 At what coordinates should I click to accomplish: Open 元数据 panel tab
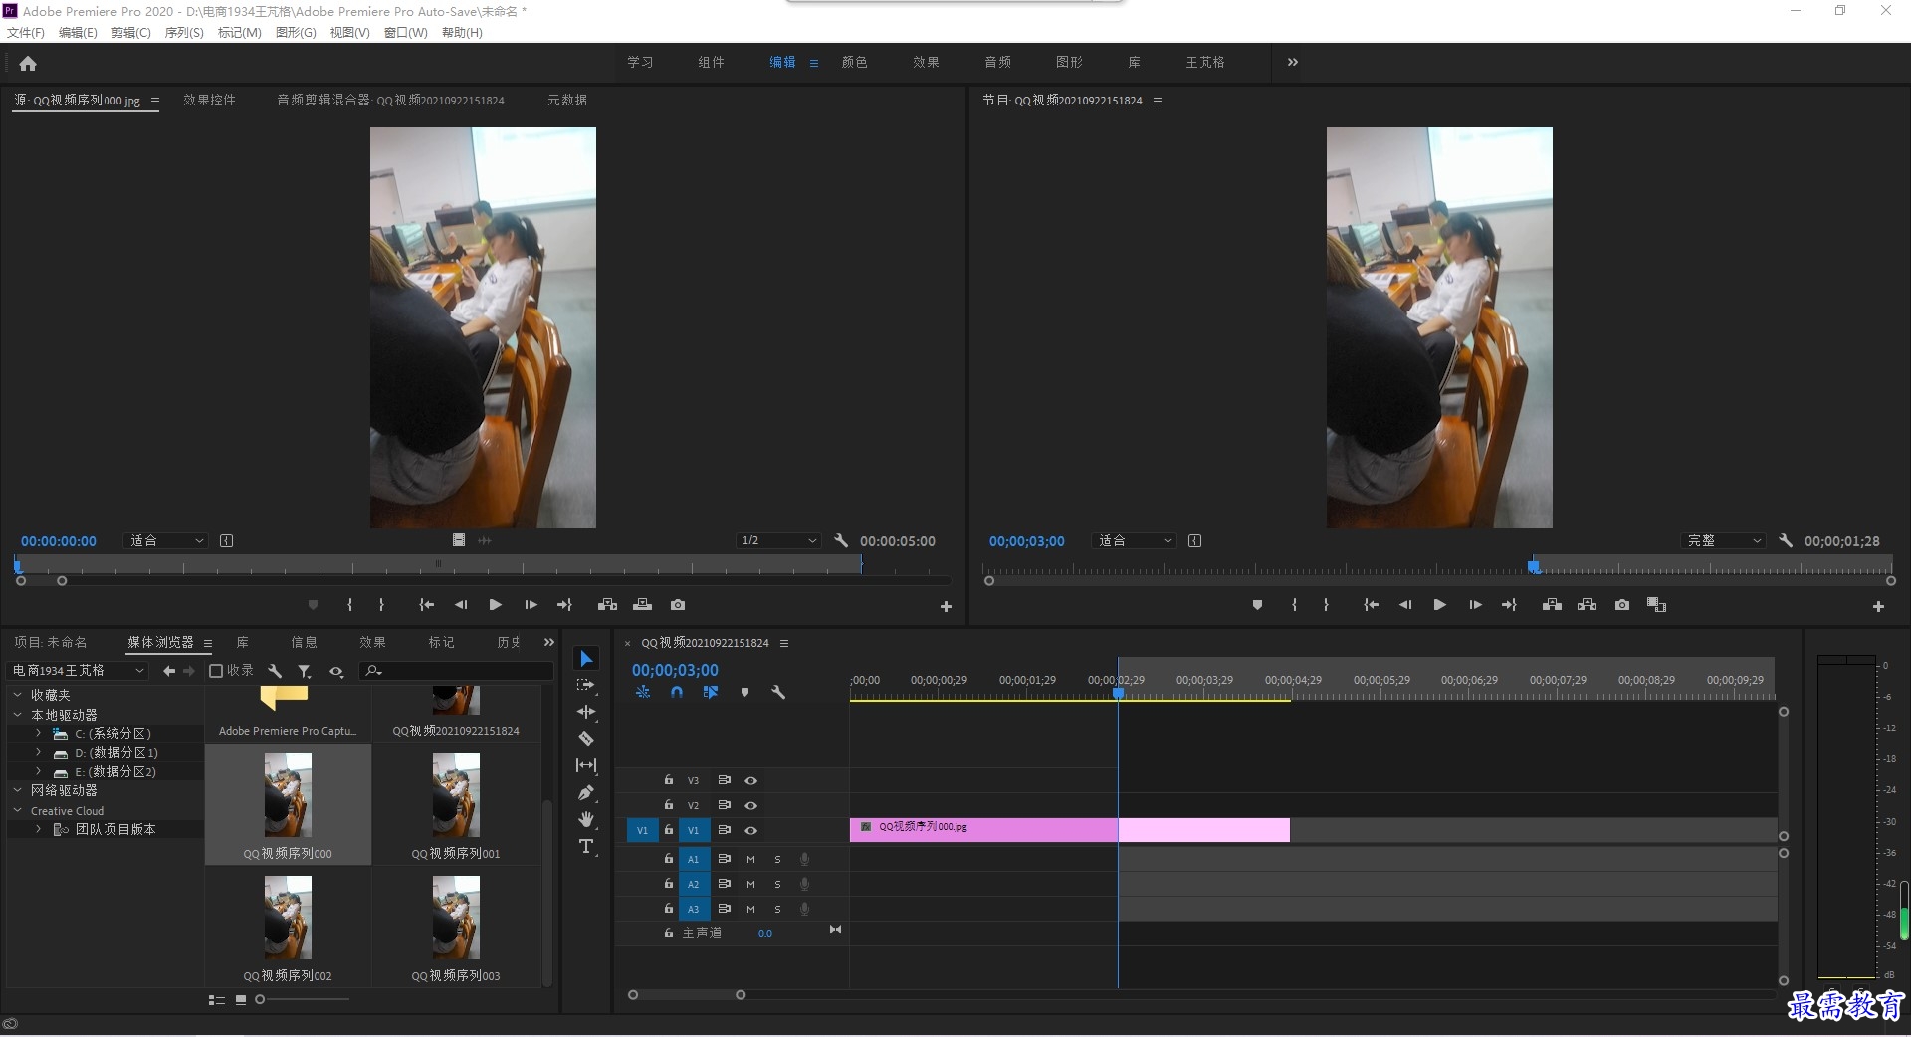(x=567, y=100)
